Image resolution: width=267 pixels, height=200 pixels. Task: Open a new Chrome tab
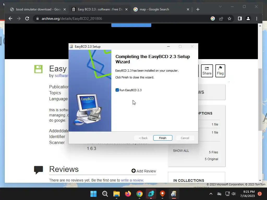coord(198,10)
